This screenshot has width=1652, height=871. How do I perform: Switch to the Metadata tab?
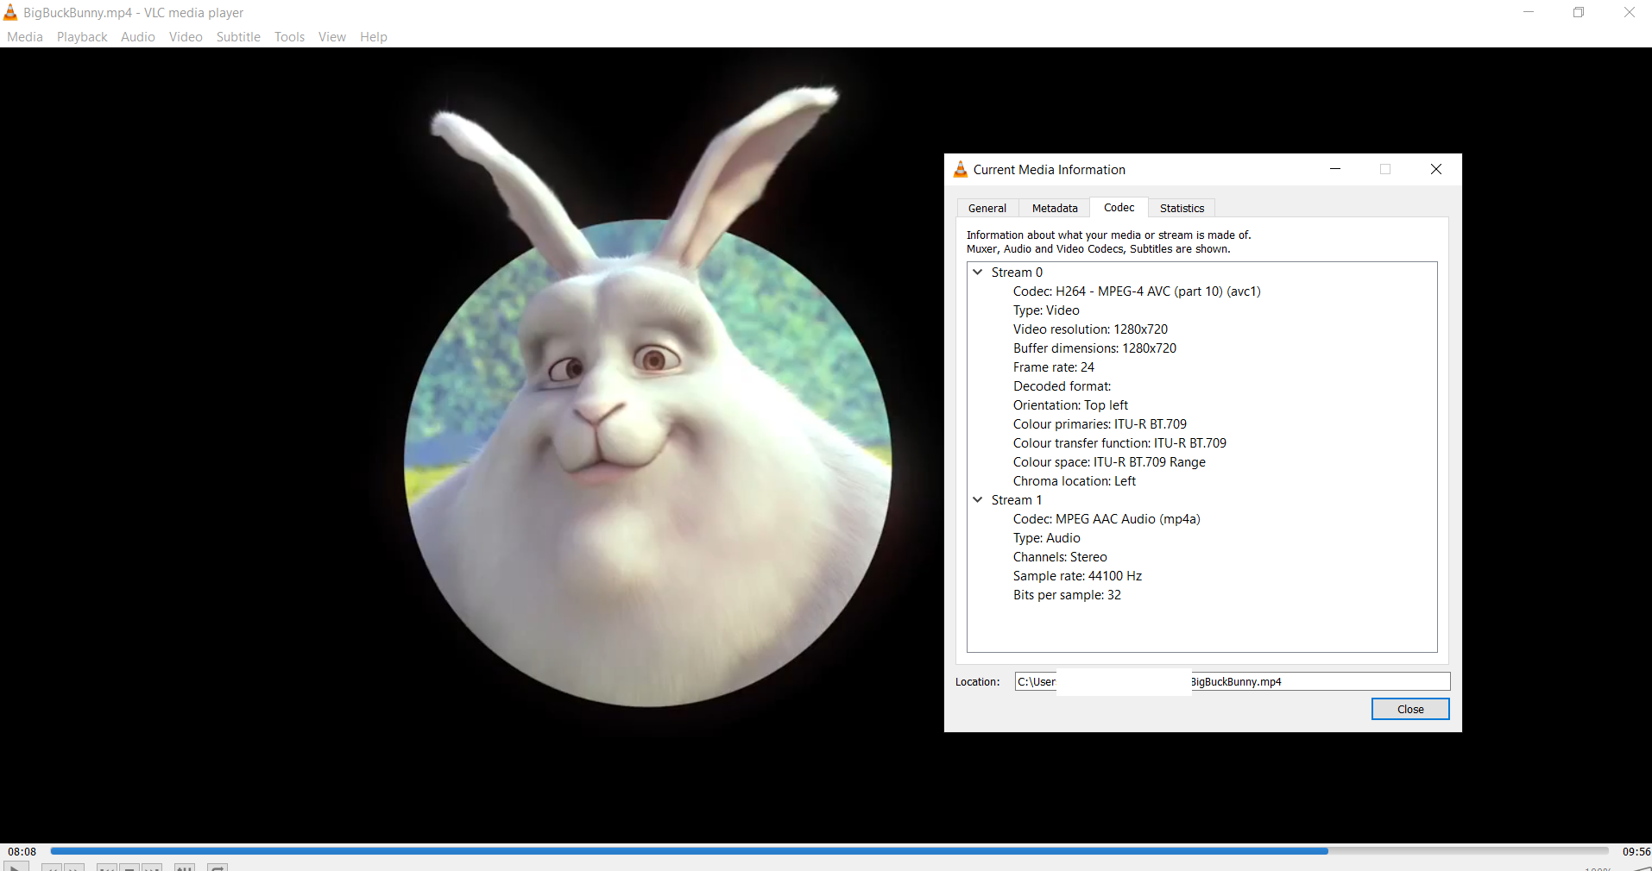[x=1055, y=208]
